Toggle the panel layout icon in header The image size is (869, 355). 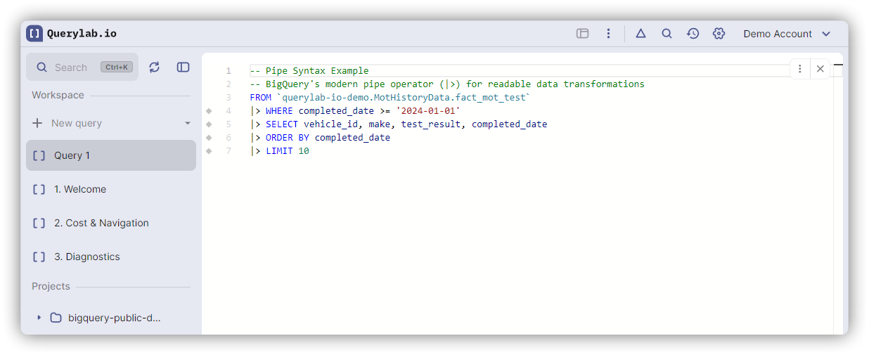[582, 34]
